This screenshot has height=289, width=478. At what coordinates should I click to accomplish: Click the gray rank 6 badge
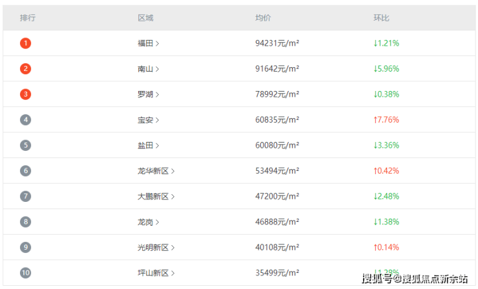click(x=25, y=171)
